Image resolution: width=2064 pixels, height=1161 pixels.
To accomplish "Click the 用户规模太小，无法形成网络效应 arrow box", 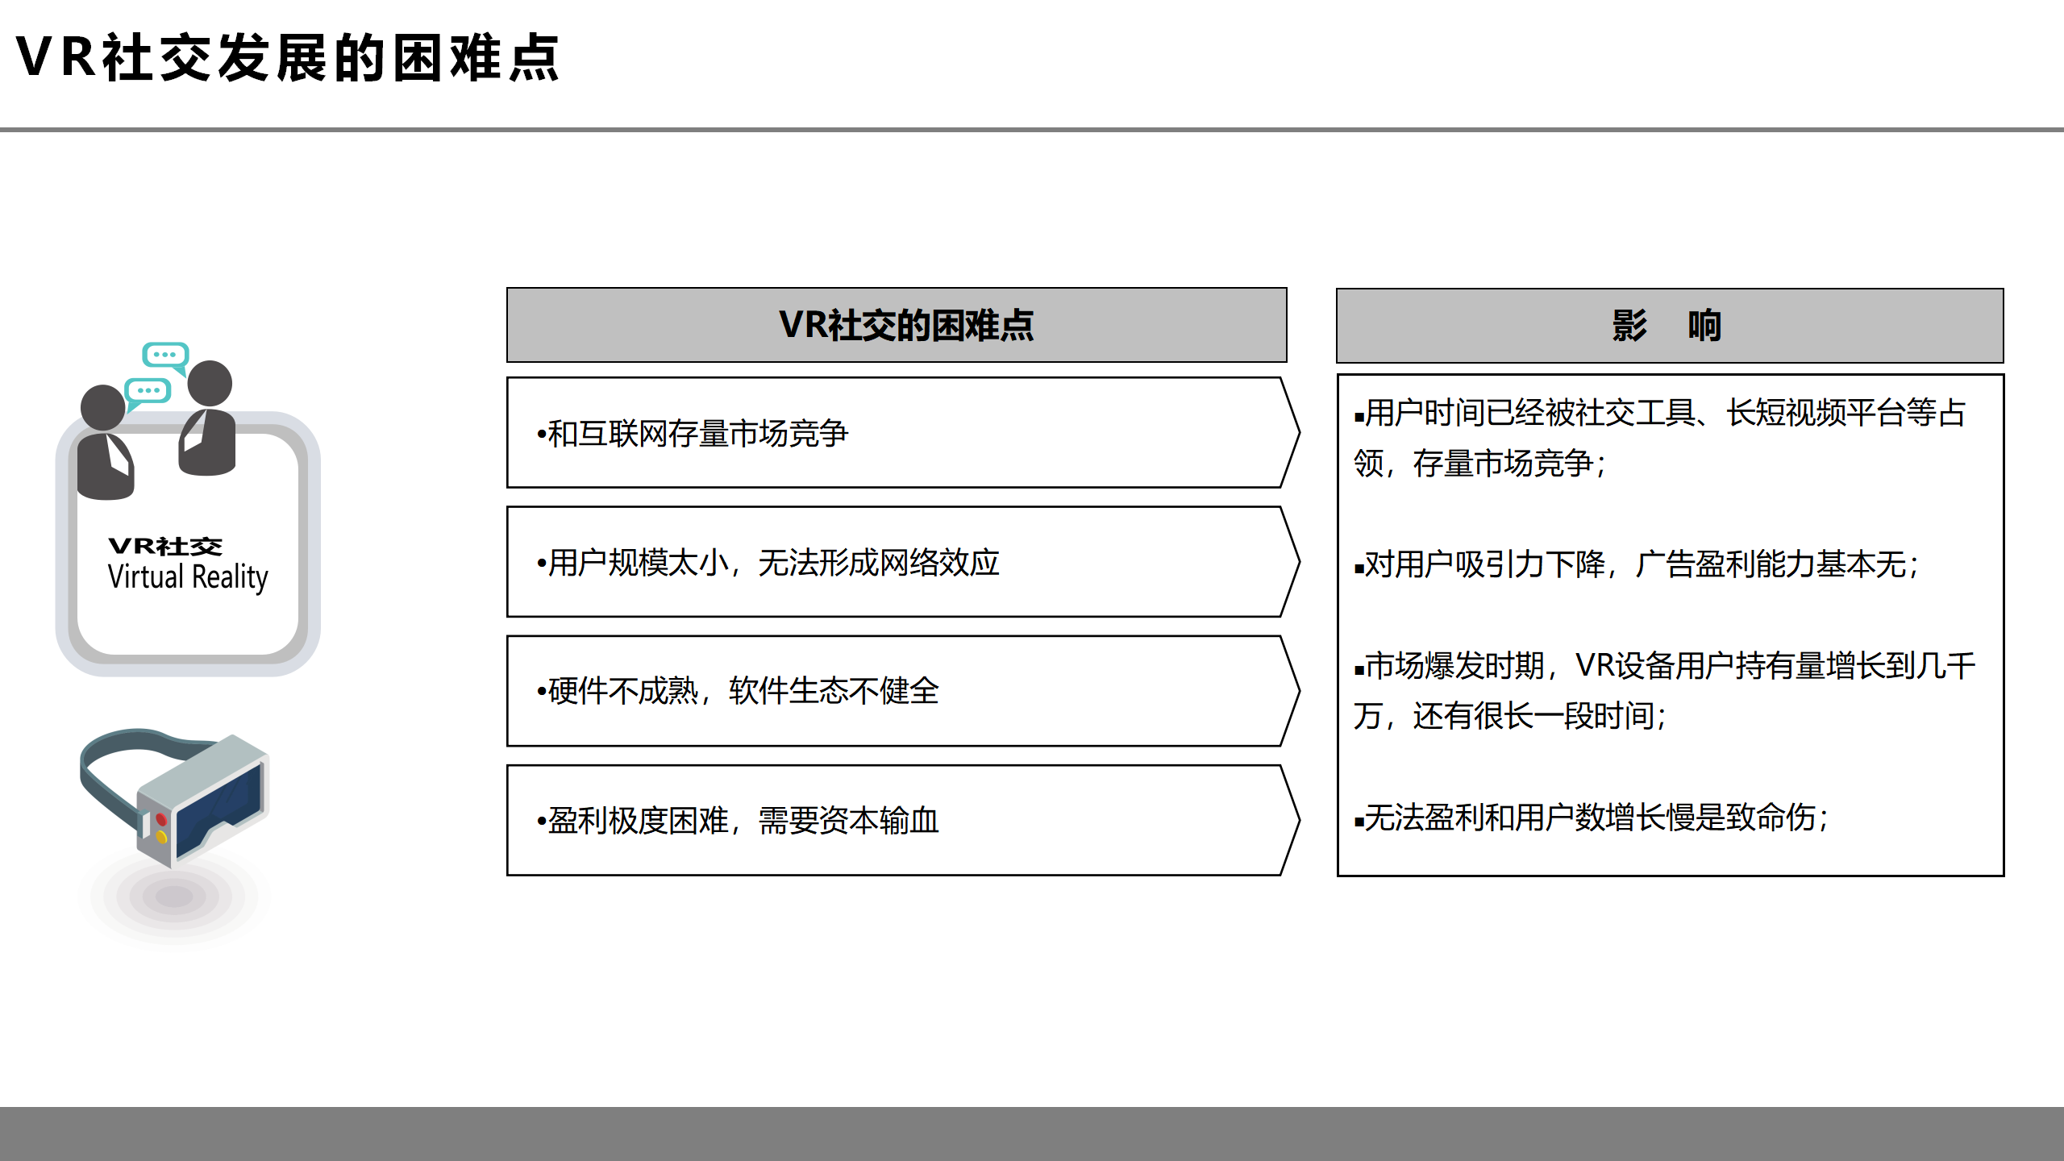I will [x=903, y=562].
